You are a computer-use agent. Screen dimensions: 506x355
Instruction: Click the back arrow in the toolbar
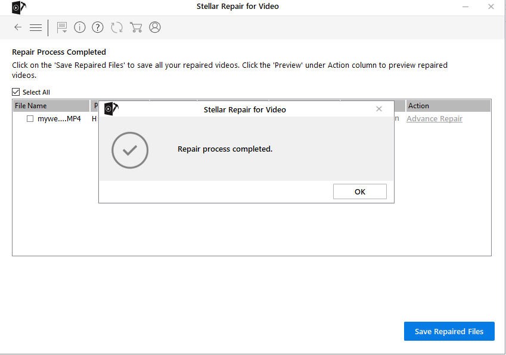pos(18,27)
